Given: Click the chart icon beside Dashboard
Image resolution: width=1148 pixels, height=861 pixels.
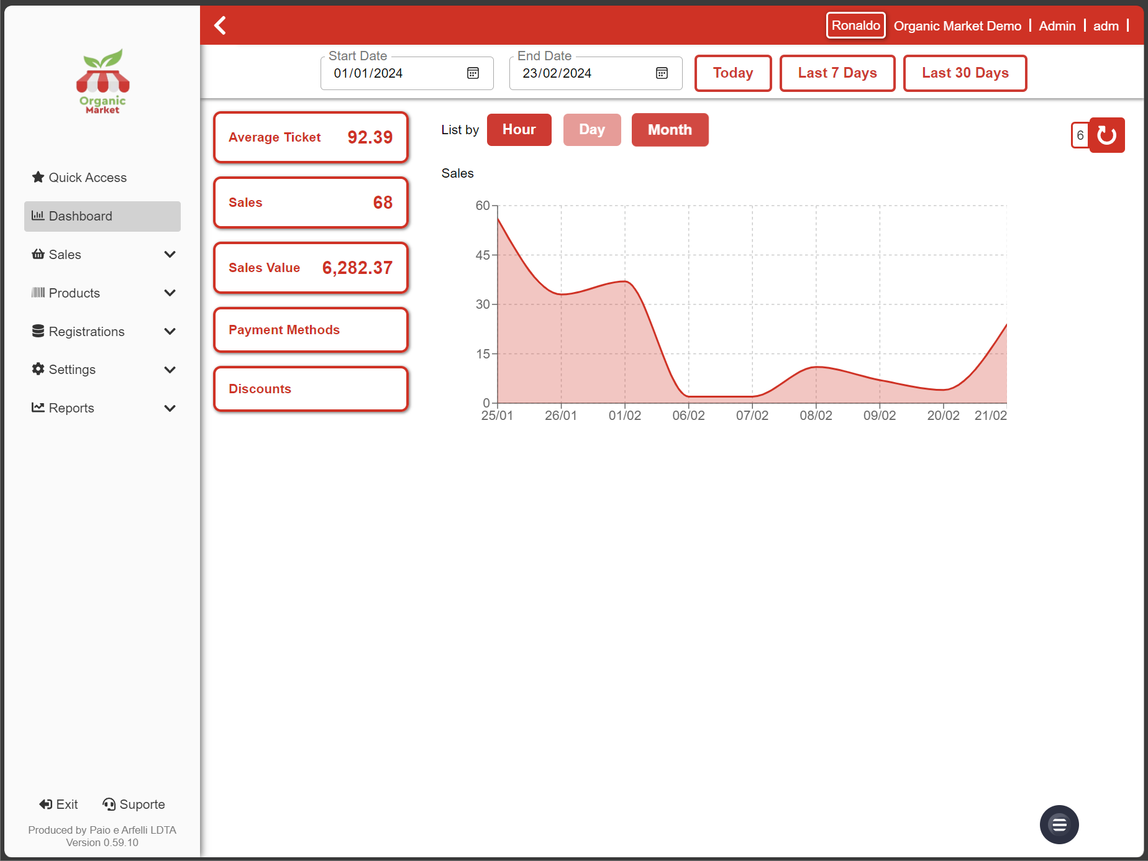Looking at the screenshot, I should 38,216.
